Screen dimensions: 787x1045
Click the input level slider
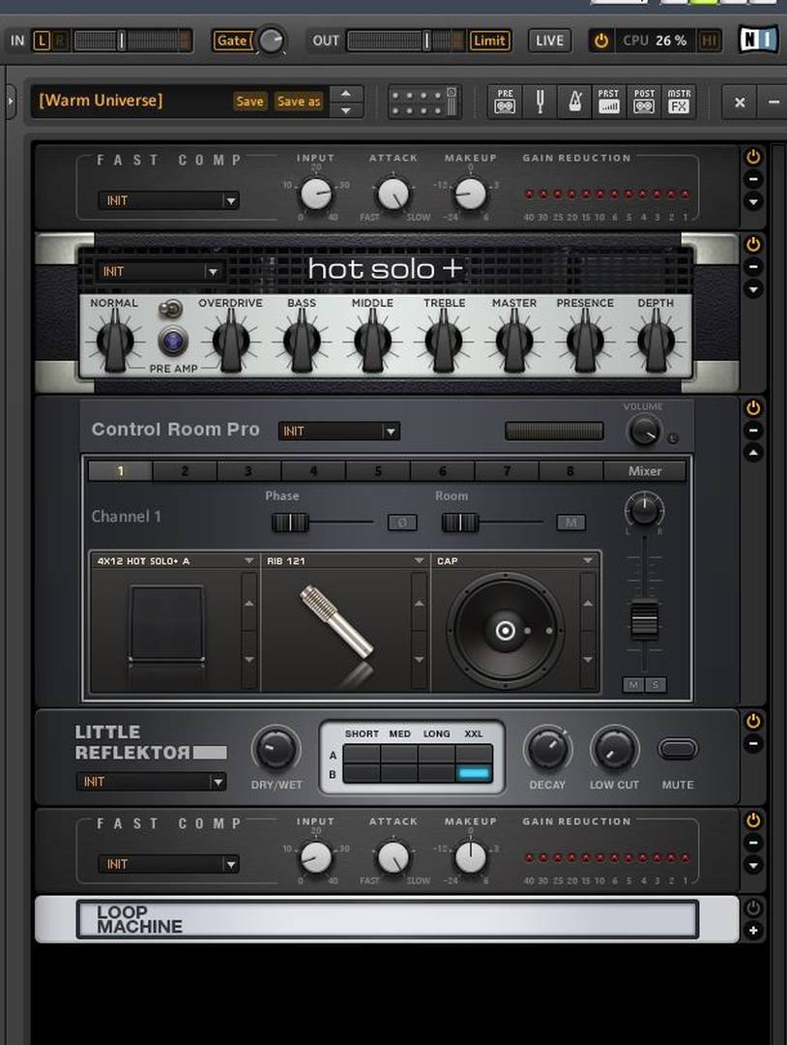click(x=132, y=41)
